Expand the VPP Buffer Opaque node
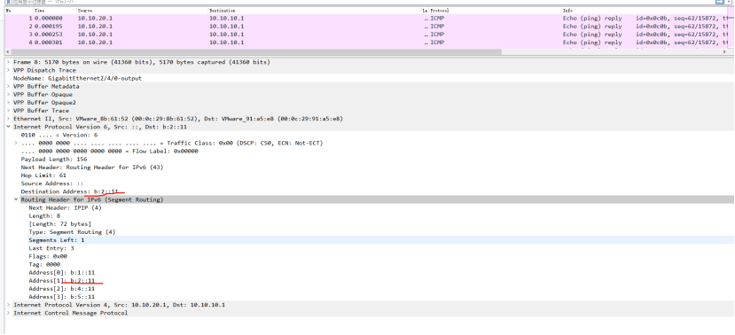 (x=9, y=95)
